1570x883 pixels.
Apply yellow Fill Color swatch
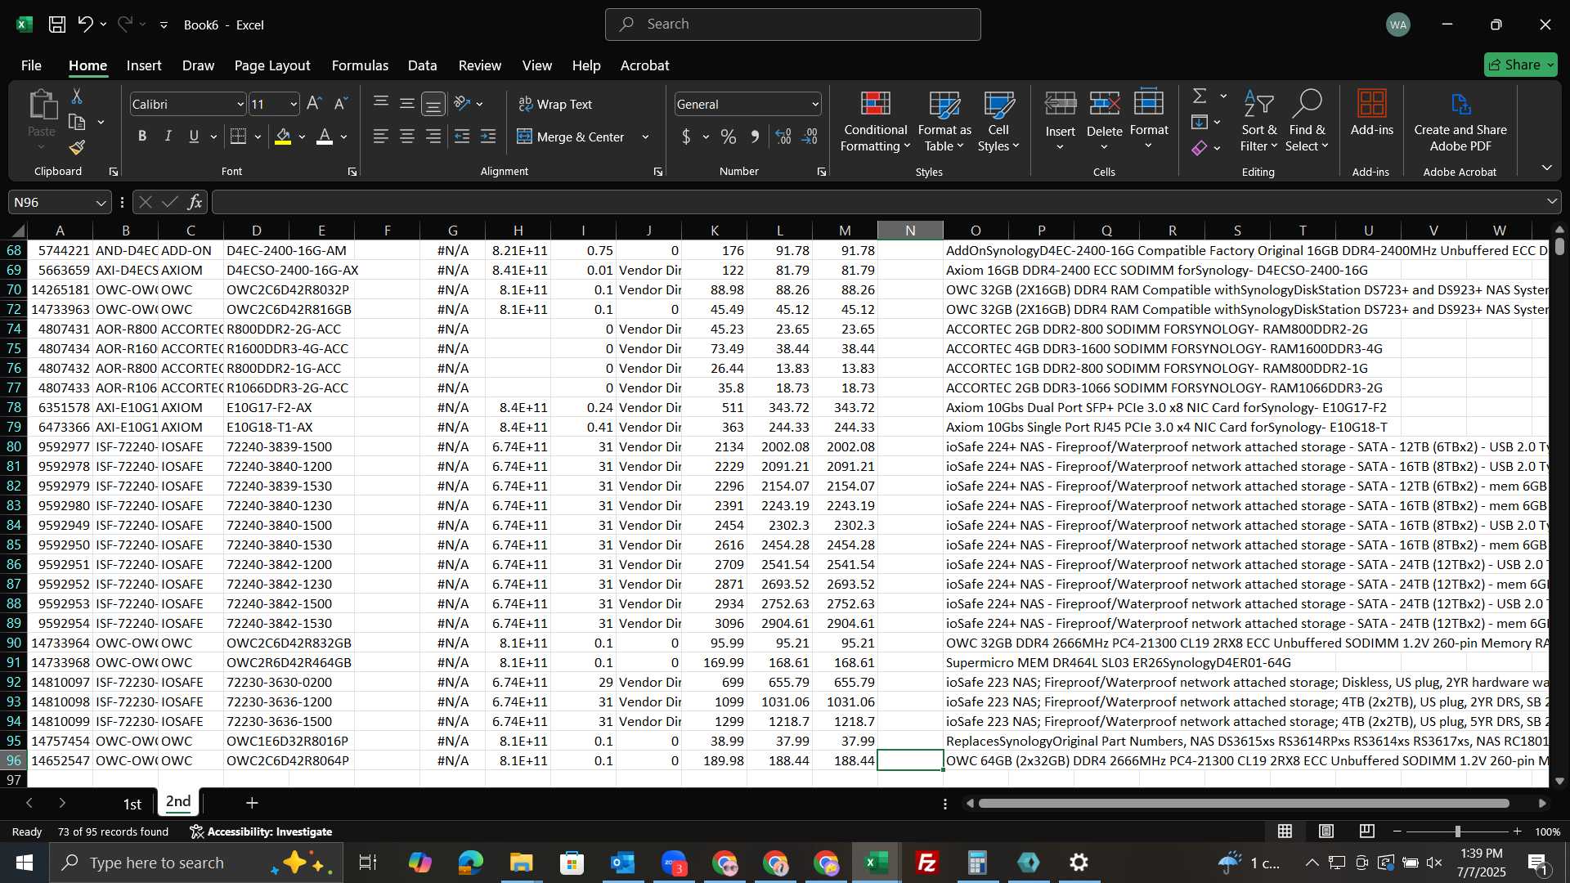click(283, 137)
